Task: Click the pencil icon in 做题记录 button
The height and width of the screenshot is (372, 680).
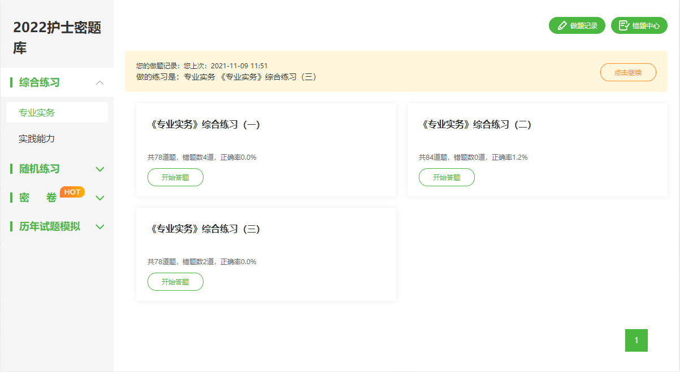Action: click(x=562, y=25)
